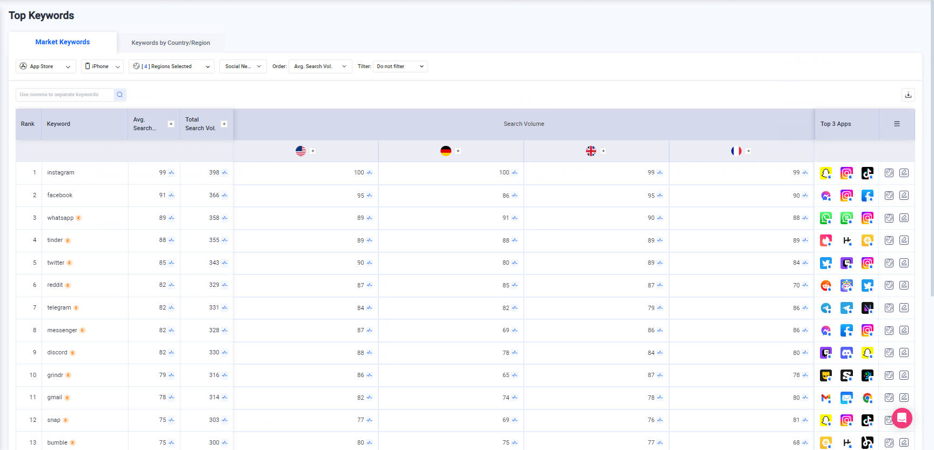Viewport: 934px width, 450px height.
Task: Select the France flag column header
Action: [x=736, y=151]
